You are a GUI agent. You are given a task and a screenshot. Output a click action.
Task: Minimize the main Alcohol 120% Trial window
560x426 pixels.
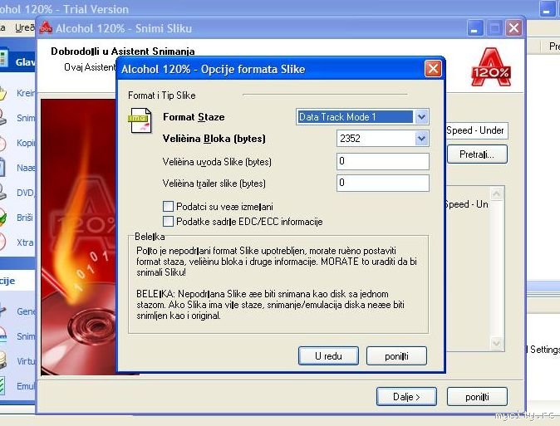tap(547, 9)
